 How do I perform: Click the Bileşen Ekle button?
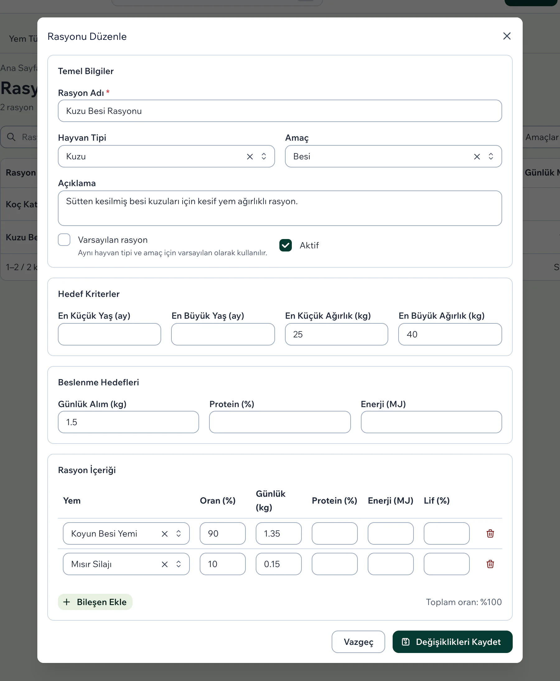click(x=95, y=602)
